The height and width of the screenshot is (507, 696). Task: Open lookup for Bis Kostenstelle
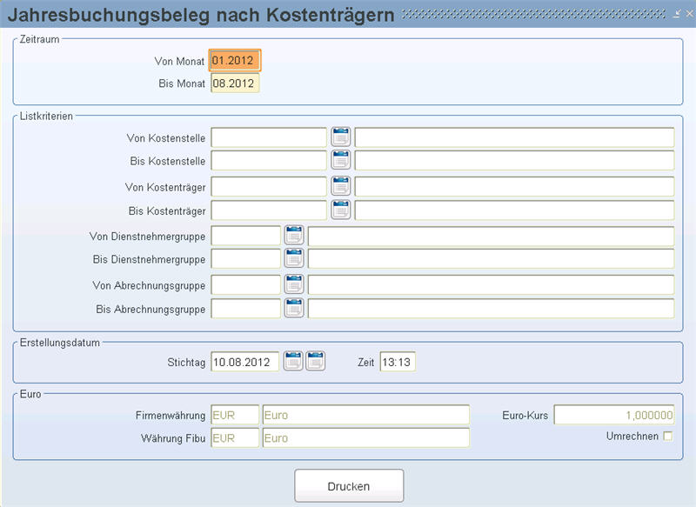coord(340,161)
